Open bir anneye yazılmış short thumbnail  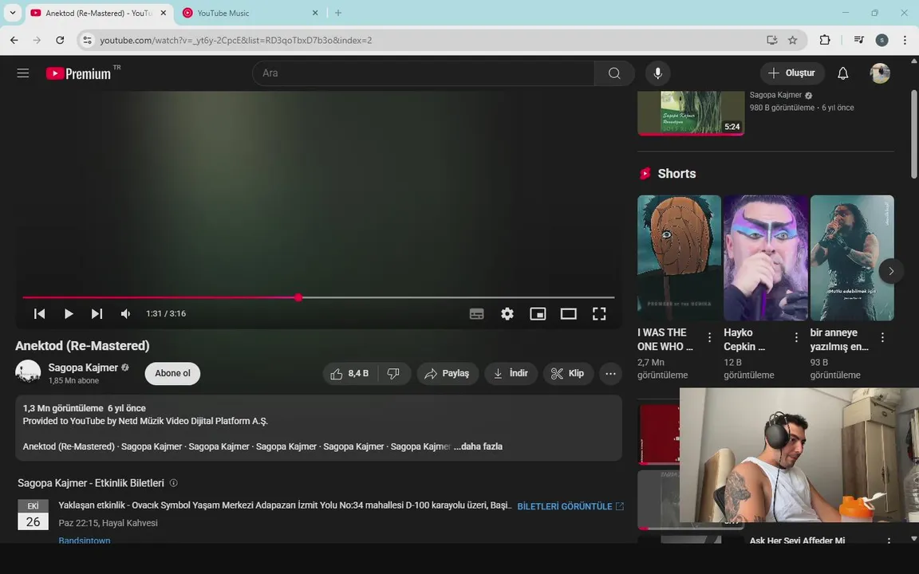(x=852, y=258)
